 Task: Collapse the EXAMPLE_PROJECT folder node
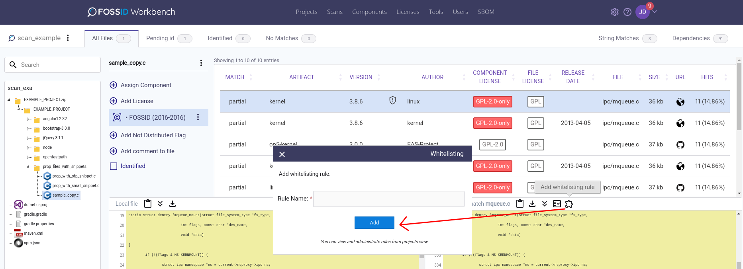click(19, 109)
